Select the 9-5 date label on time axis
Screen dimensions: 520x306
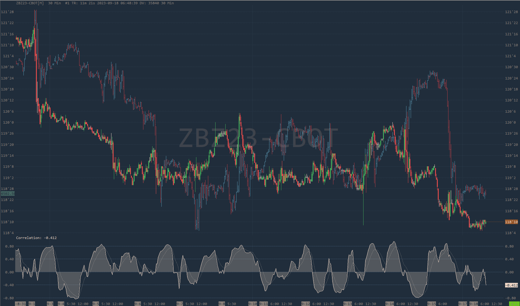coord(96,304)
